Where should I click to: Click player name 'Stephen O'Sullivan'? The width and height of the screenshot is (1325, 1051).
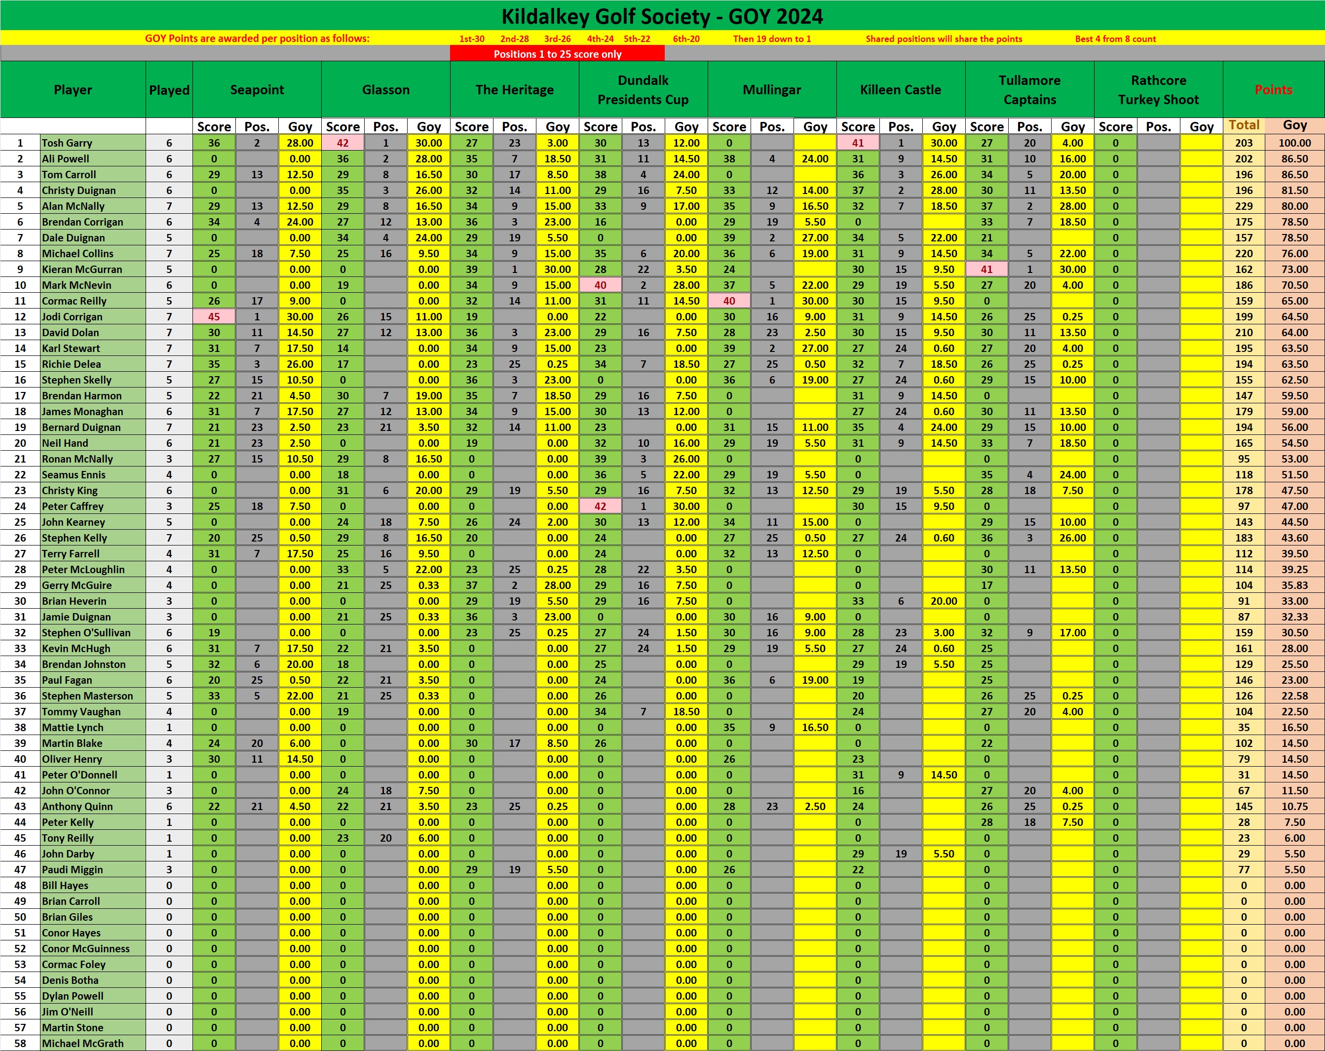86,632
